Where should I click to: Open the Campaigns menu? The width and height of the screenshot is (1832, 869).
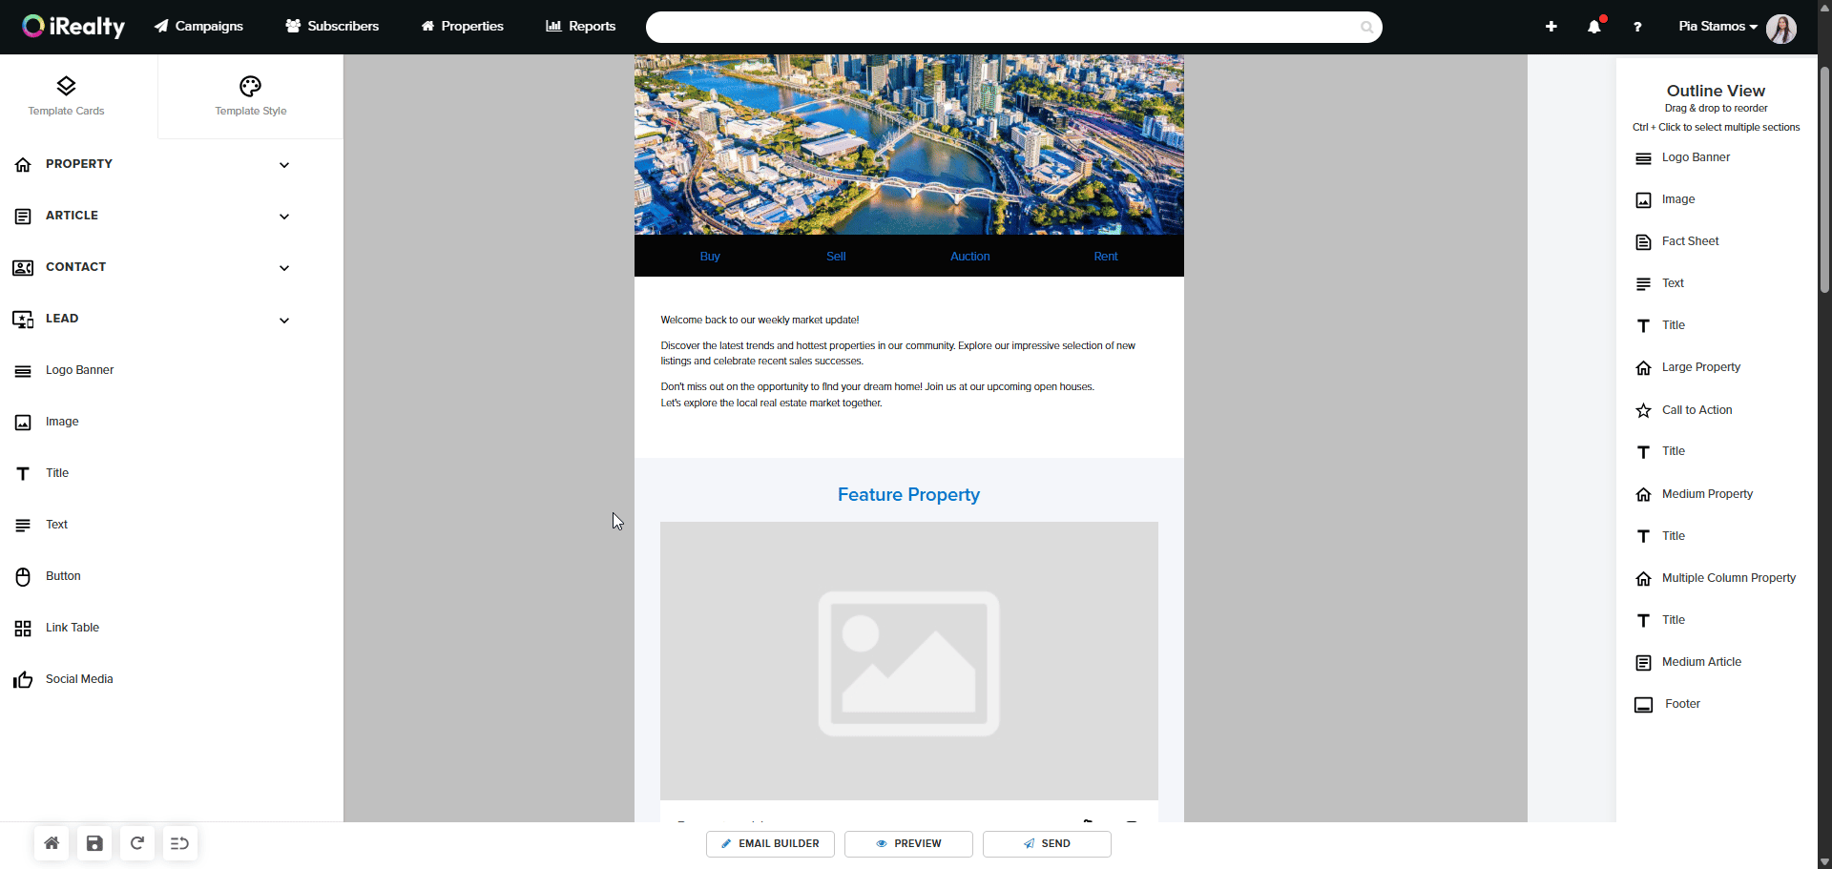click(x=198, y=27)
